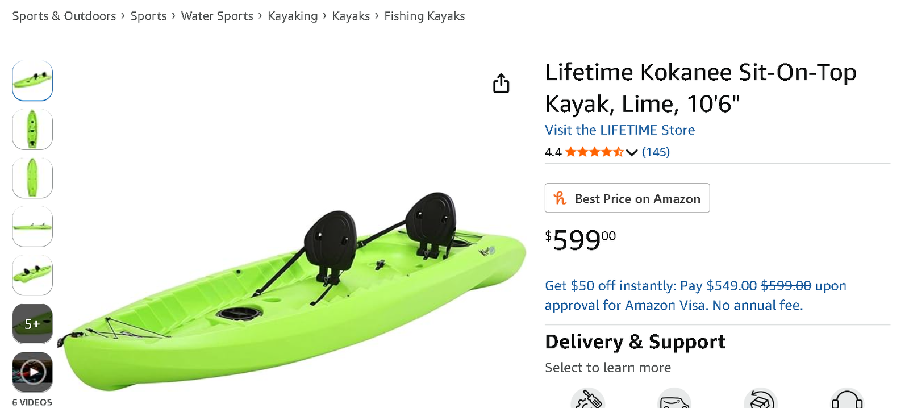This screenshot has height=408, width=909.
Task: Click the assembly tools service icon
Action: click(587, 401)
